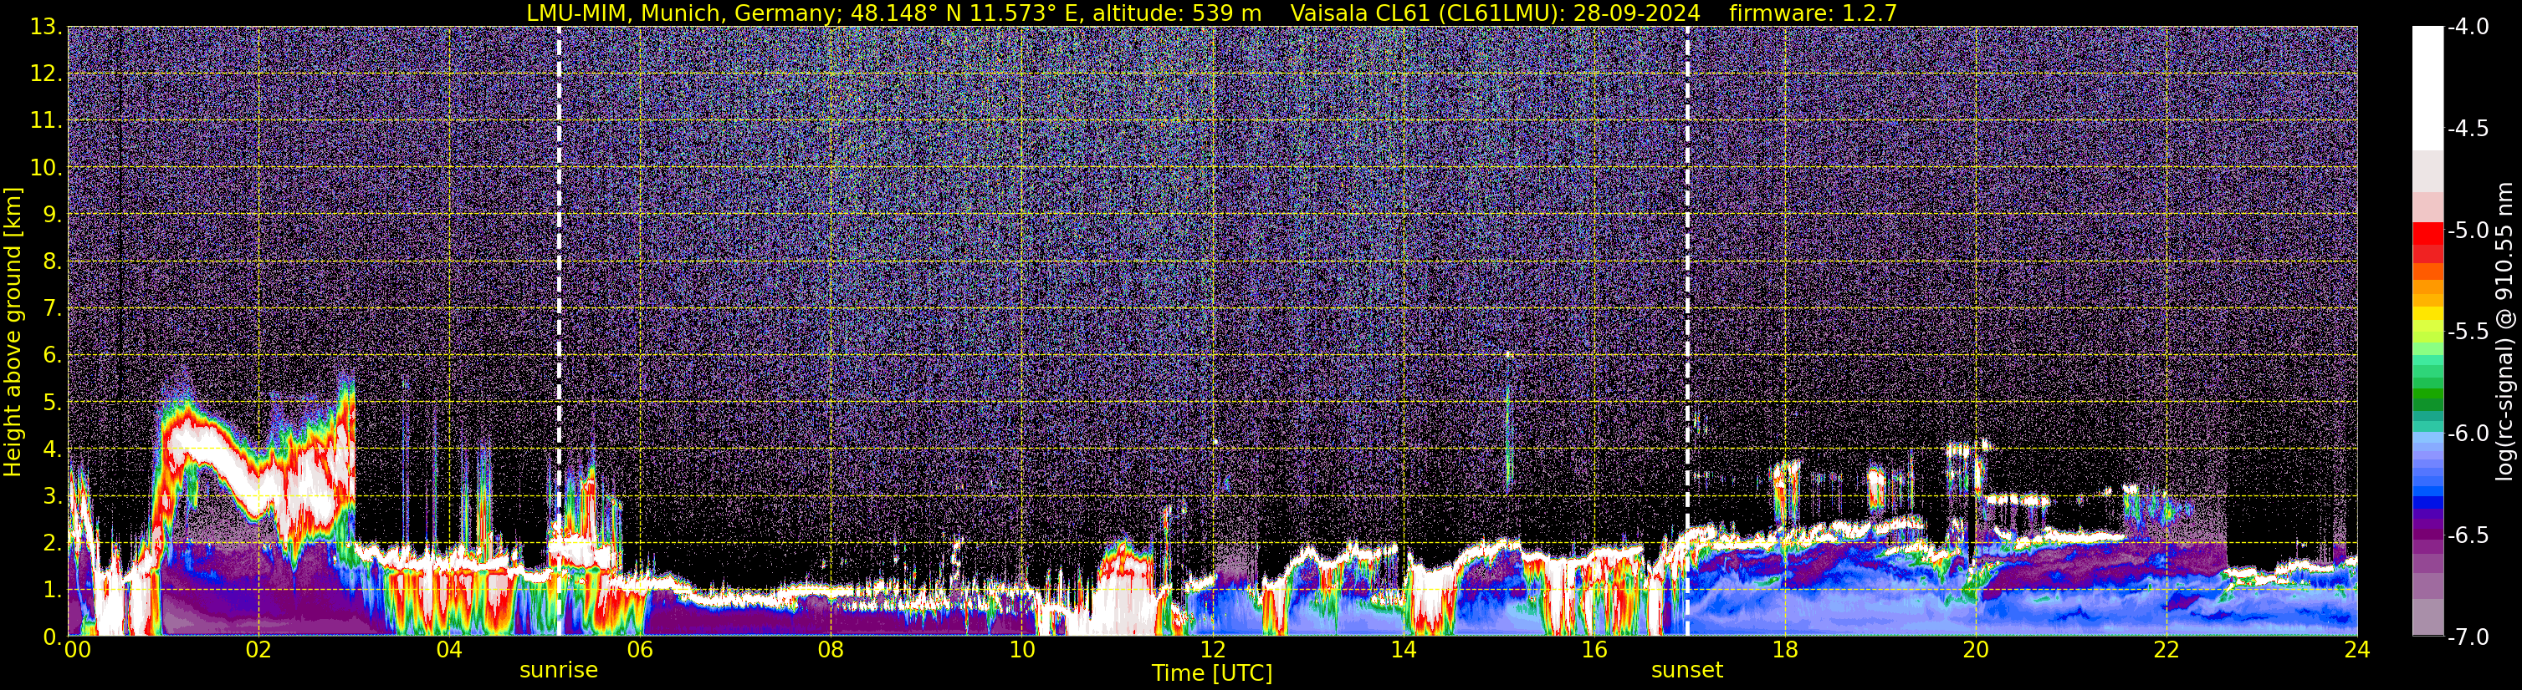Click the '18' time axis tick label
The image size is (2522, 690).
(x=1785, y=649)
